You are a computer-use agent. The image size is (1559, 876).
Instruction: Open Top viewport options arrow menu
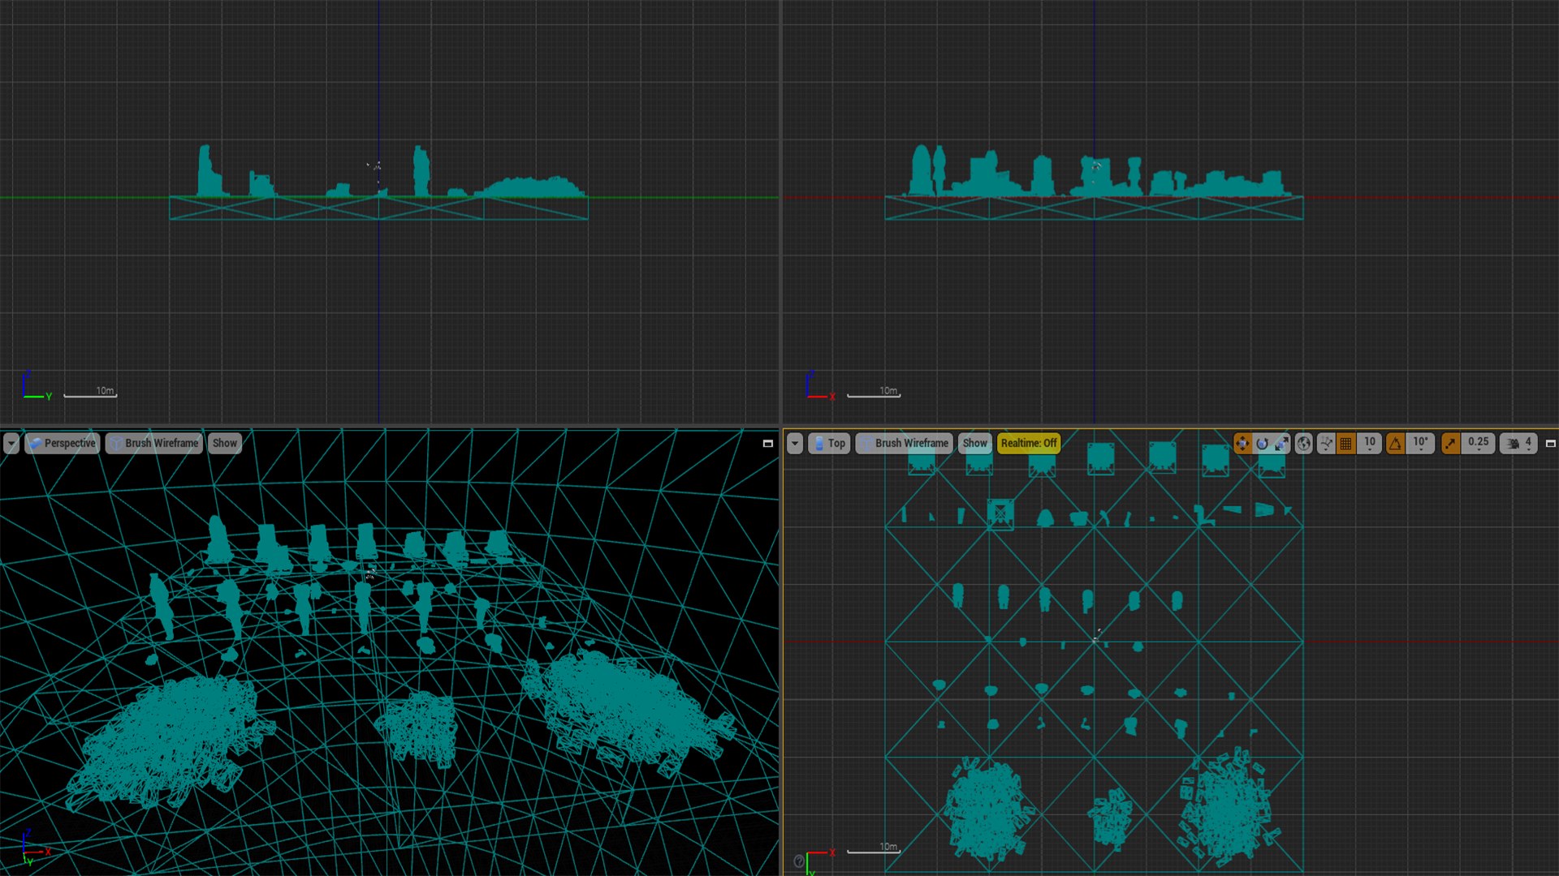pyautogui.click(x=795, y=443)
